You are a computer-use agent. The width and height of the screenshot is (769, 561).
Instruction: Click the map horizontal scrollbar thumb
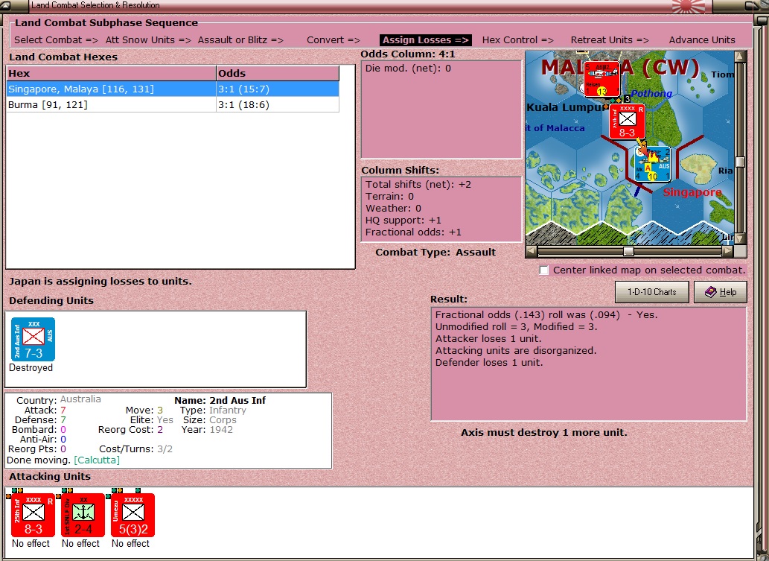pyautogui.click(x=628, y=251)
